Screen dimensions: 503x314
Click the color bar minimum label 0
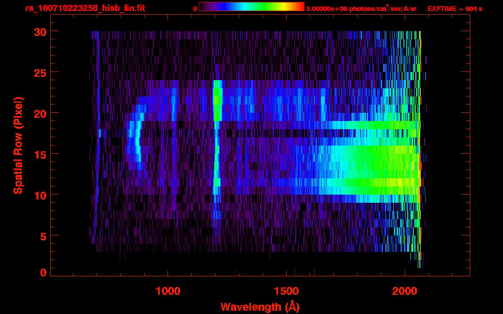(195, 9)
